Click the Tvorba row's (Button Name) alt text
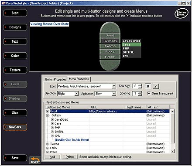The width and height of the screenshot is (192, 166). pos(155,144)
